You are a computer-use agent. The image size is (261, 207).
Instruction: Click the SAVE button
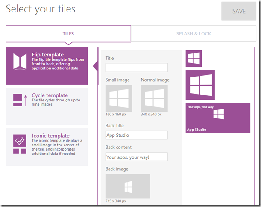(x=239, y=11)
